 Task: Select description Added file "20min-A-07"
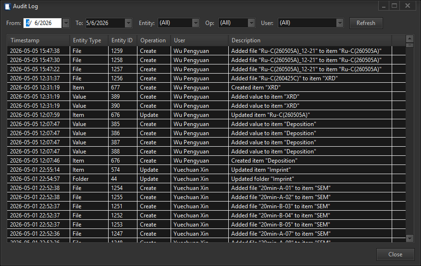(310, 233)
